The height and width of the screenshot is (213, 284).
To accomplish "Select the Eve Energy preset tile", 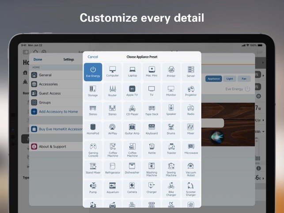I will (x=93, y=72).
